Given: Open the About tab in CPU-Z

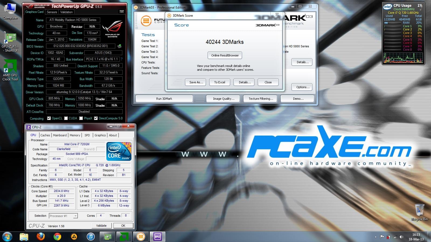Looking at the screenshot, I should point(113,135).
